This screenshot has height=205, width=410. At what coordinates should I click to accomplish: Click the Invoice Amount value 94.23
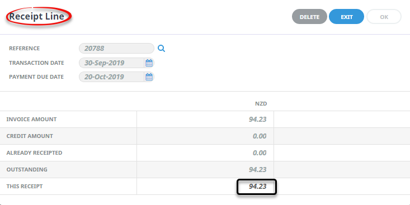pyautogui.click(x=257, y=120)
